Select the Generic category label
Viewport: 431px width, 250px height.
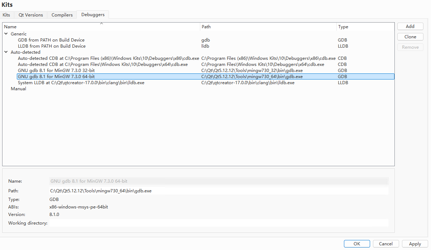[x=19, y=34]
